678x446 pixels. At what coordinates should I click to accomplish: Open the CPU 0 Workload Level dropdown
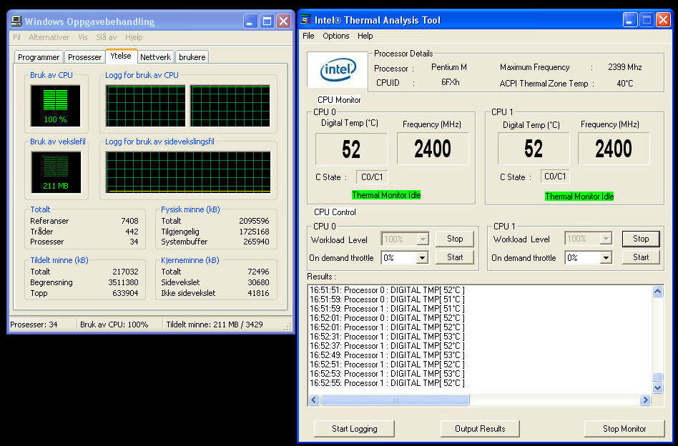click(x=423, y=239)
